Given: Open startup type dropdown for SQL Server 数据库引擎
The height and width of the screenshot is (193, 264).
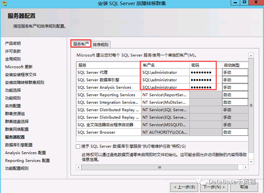Looking at the screenshot, I should click(235, 80).
